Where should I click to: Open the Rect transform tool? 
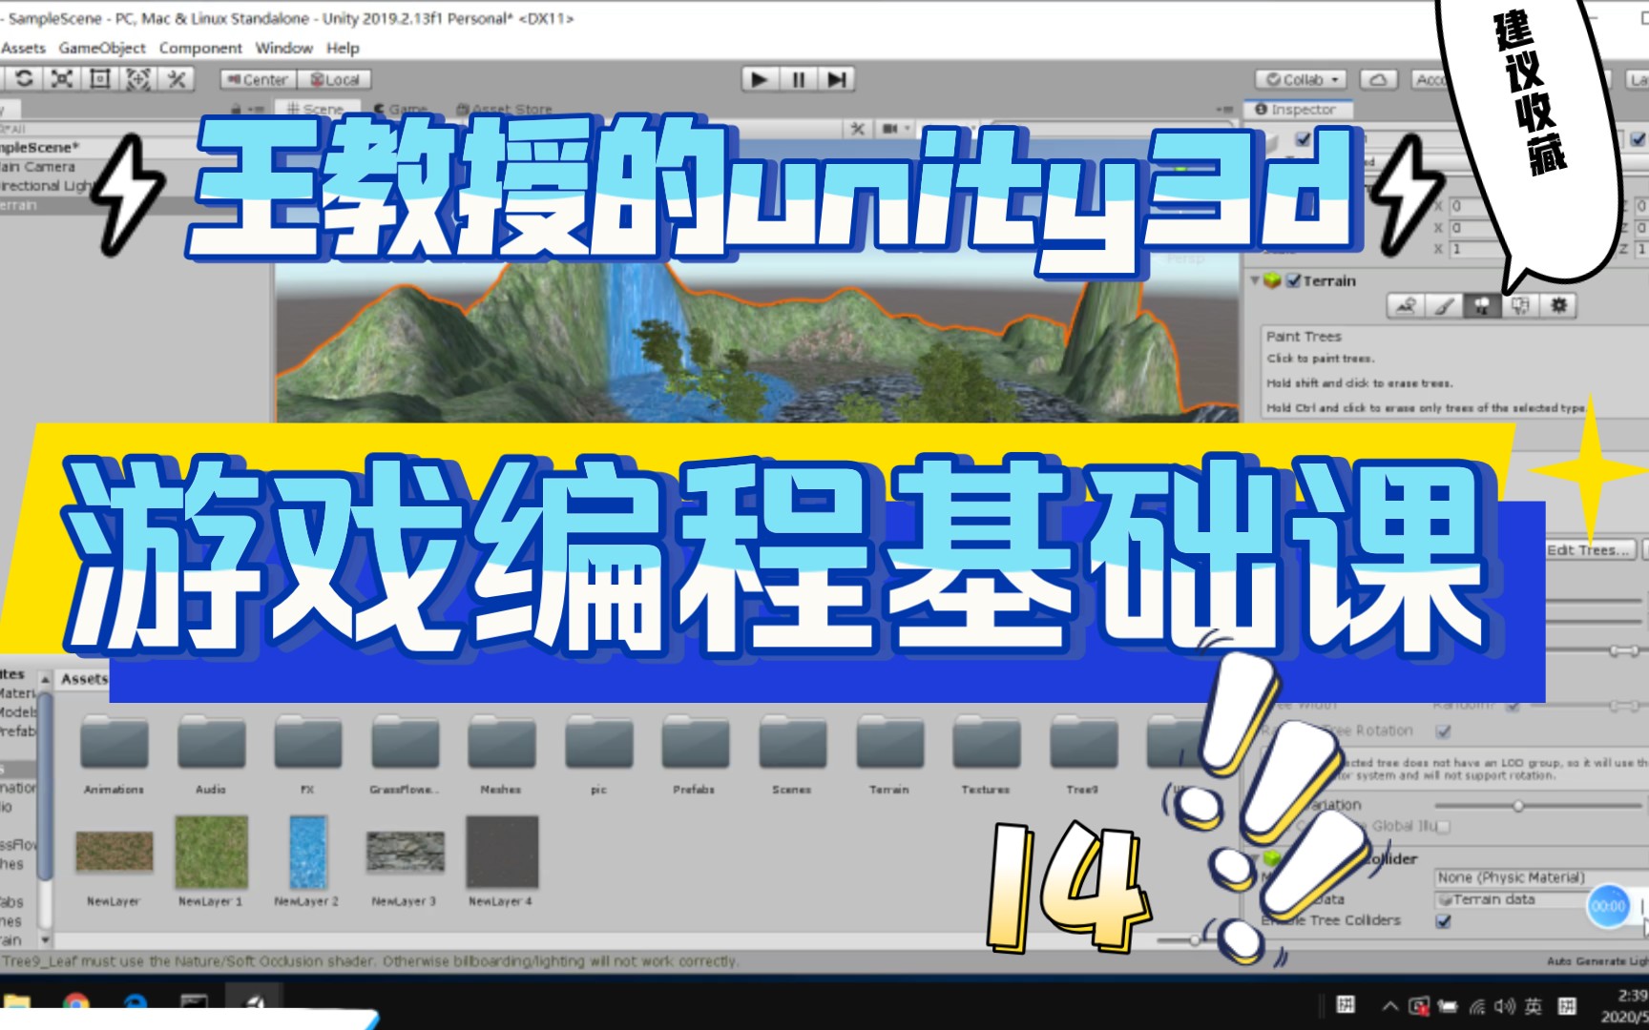100,80
